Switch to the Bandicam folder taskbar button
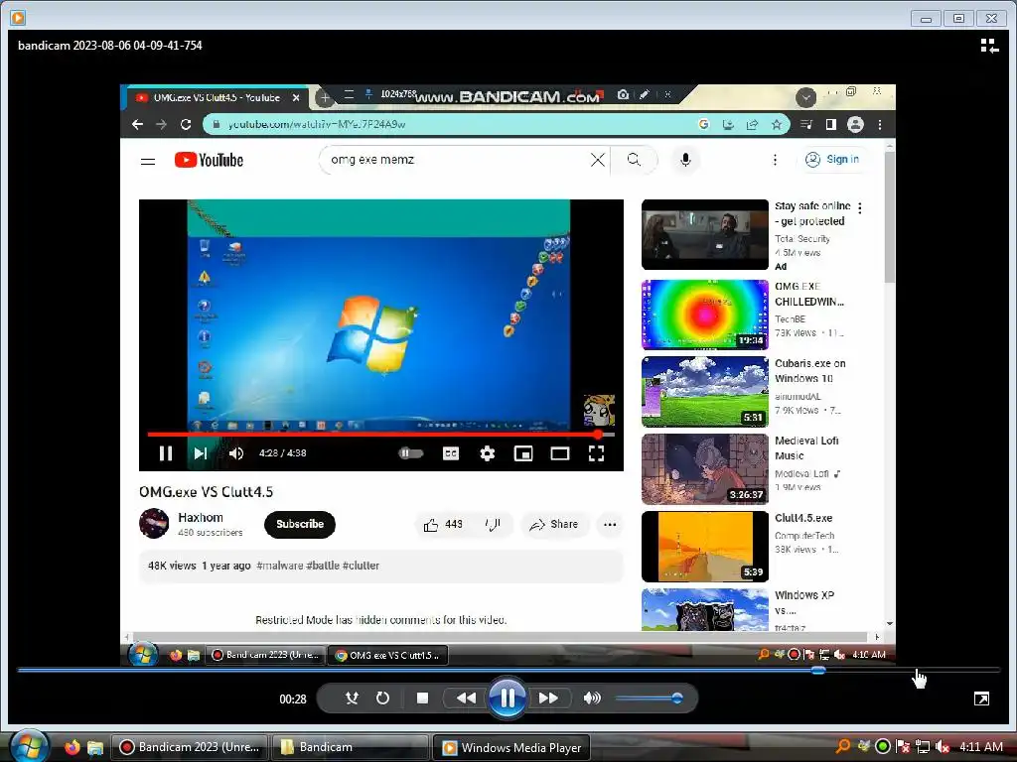1017x762 pixels. click(350, 747)
